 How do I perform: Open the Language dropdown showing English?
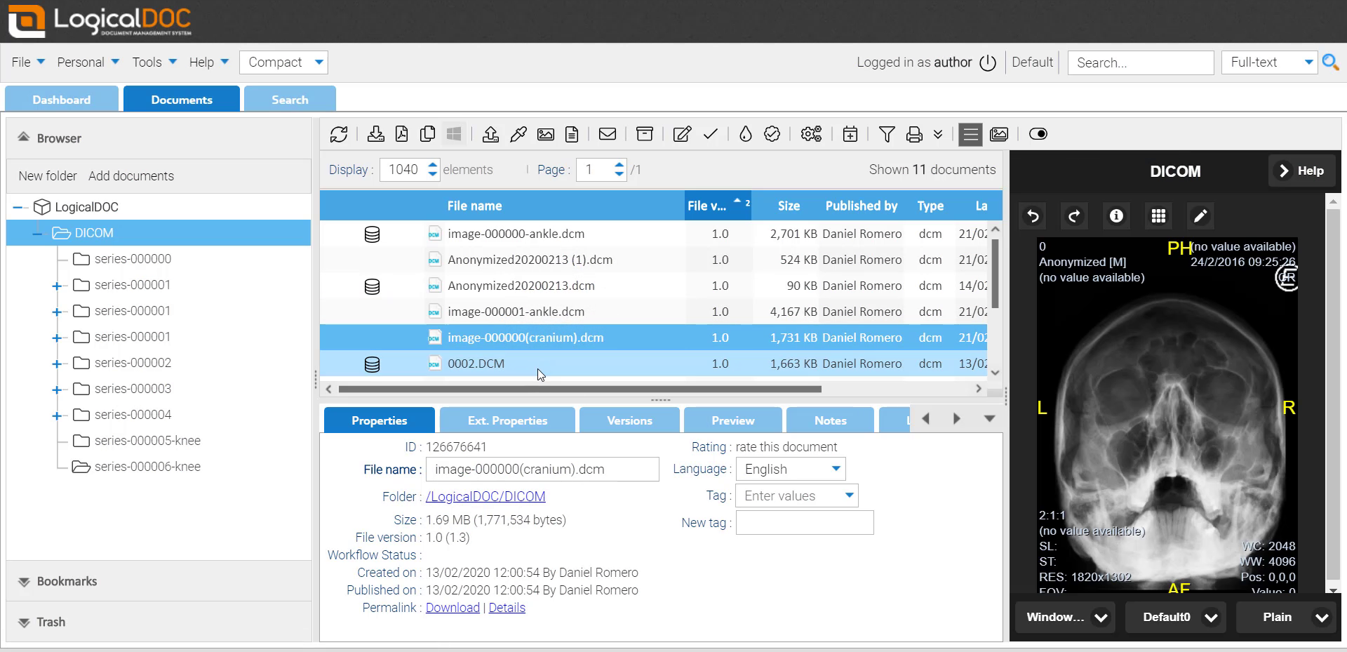click(791, 469)
